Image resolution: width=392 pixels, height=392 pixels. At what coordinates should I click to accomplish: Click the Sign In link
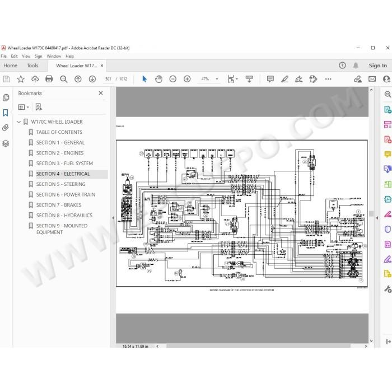click(377, 66)
